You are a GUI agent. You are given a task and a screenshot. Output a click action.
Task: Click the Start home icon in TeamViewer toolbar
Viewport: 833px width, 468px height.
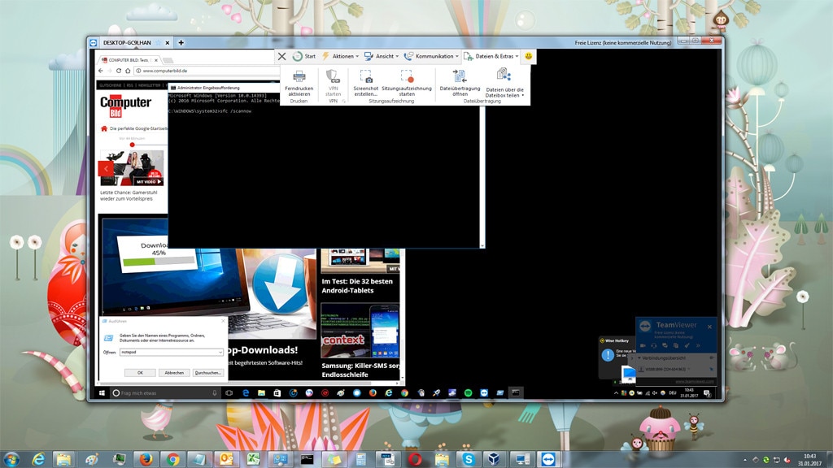click(304, 56)
